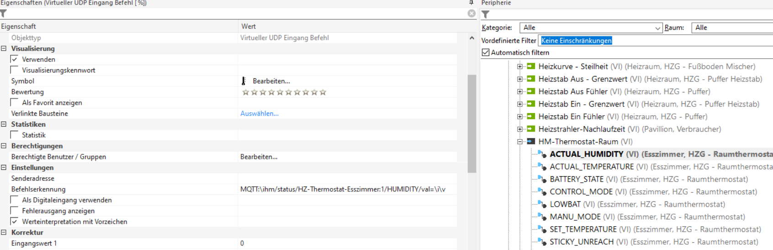Uncheck the Verwenden checkbox
Image resolution: width=773 pixels, height=250 pixels.
point(15,59)
